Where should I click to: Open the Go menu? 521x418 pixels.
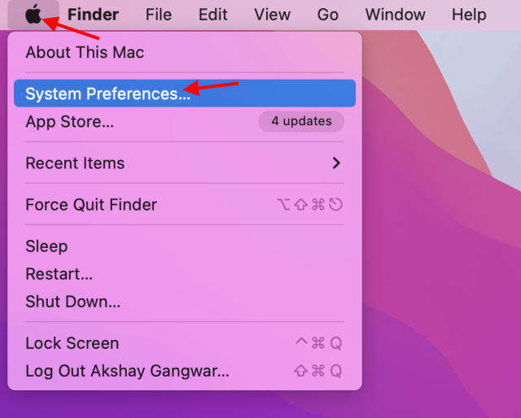[327, 15]
